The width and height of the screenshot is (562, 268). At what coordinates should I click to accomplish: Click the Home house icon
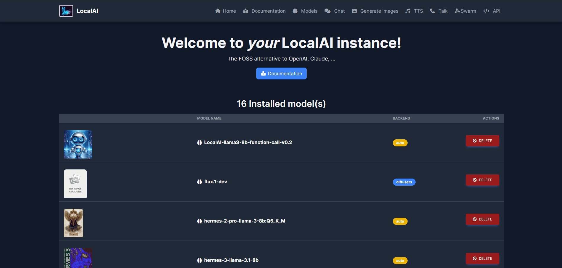click(218, 11)
